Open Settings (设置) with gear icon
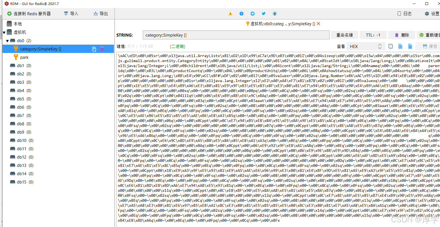 (x=432, y=14)
